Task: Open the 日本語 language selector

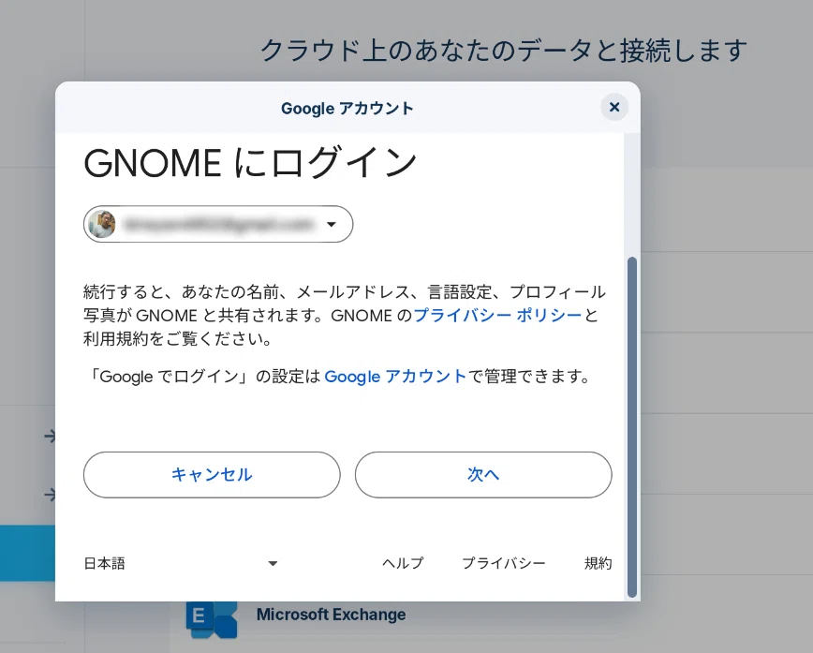Action: pos(181,563)
